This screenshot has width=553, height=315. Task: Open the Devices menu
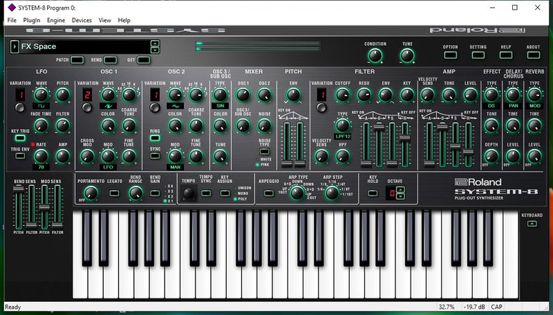point(82,20)
